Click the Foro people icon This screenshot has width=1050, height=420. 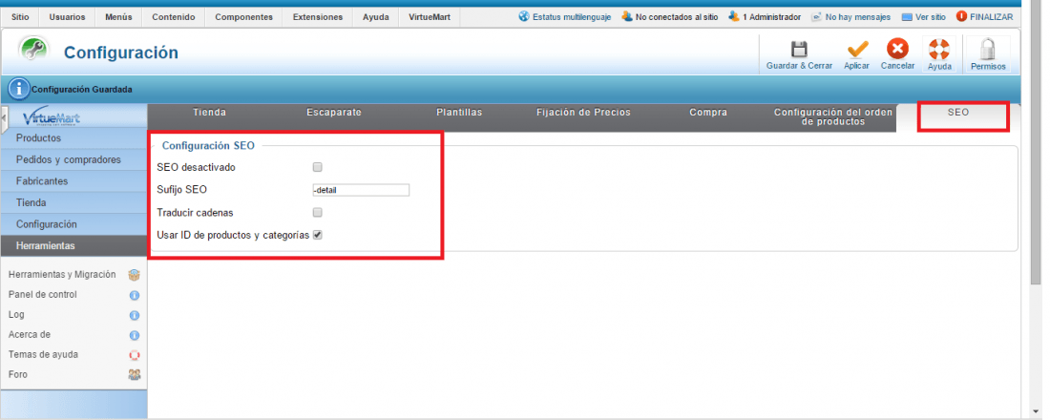coord(134,375)
